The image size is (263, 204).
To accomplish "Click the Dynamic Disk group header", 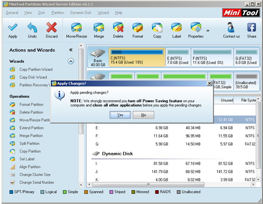I will tap(118, 153).
